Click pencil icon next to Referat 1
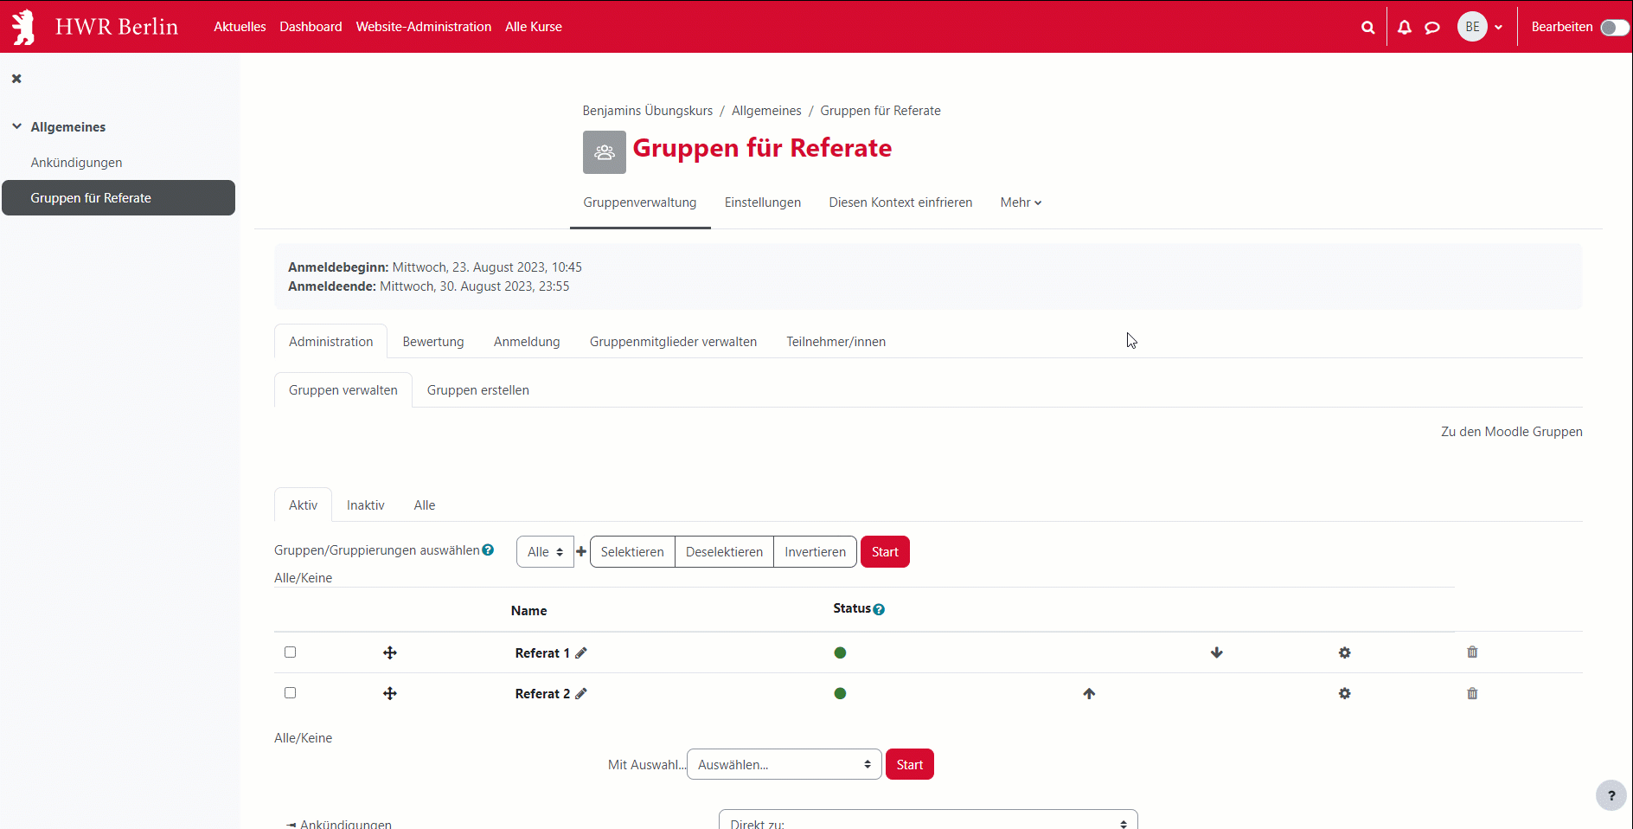This screenshot has height=829, width=1633. pos(581,653)
